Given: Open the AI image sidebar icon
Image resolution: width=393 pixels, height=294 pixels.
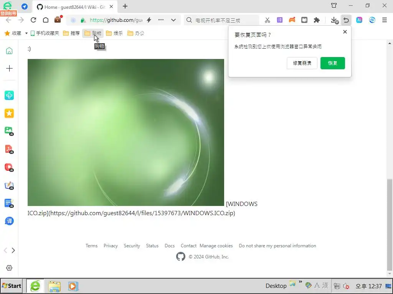Looking at the screenshot, I should [x=9, y=131].
